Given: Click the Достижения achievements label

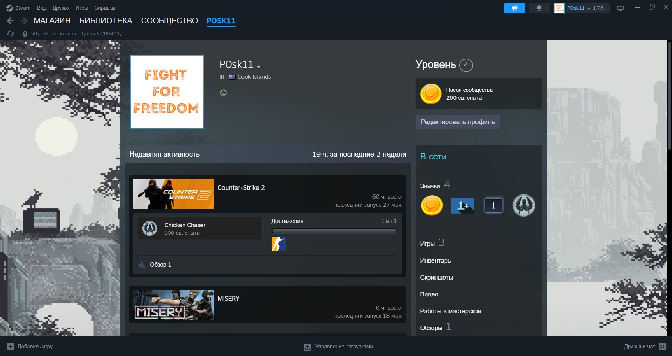Looking at the screenshot, I should point(287,221).
